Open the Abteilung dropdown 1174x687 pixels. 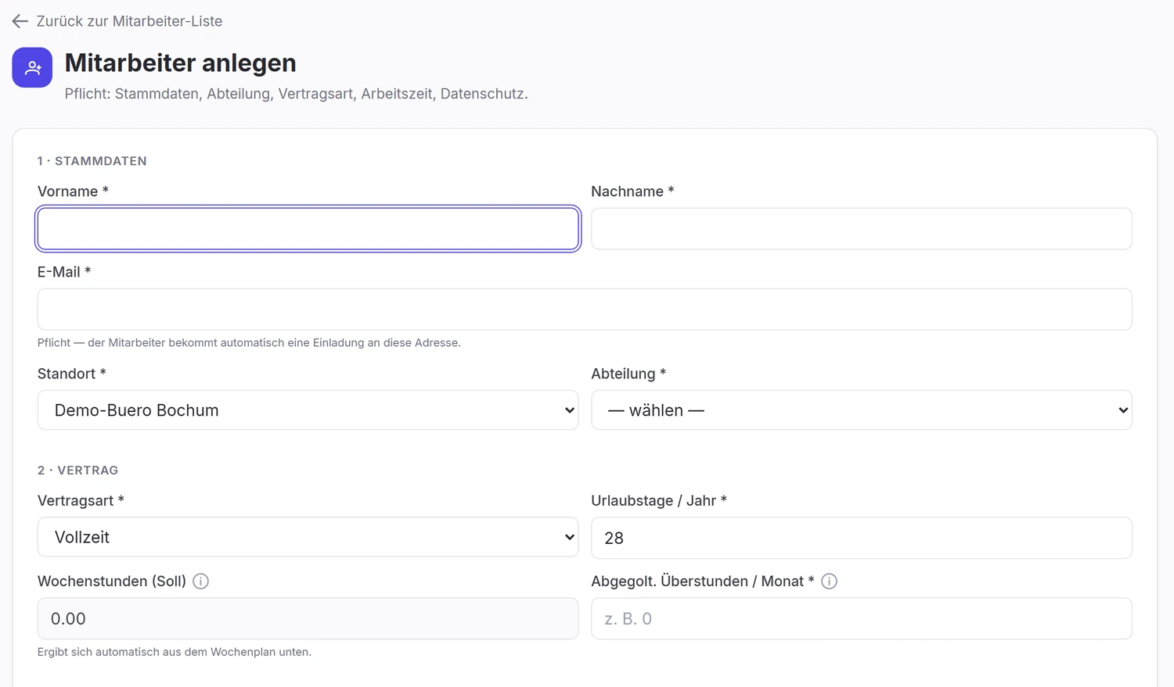tap(862, 410)
